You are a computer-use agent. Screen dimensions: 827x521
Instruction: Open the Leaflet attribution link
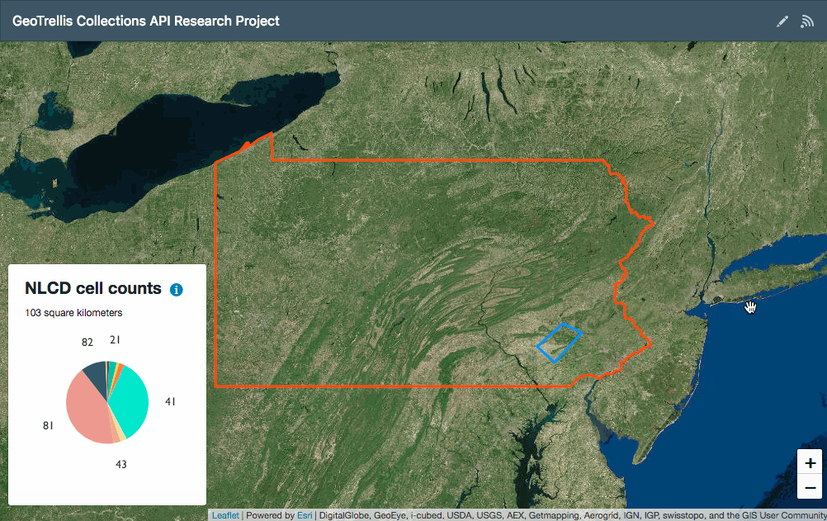click(224, 514)
